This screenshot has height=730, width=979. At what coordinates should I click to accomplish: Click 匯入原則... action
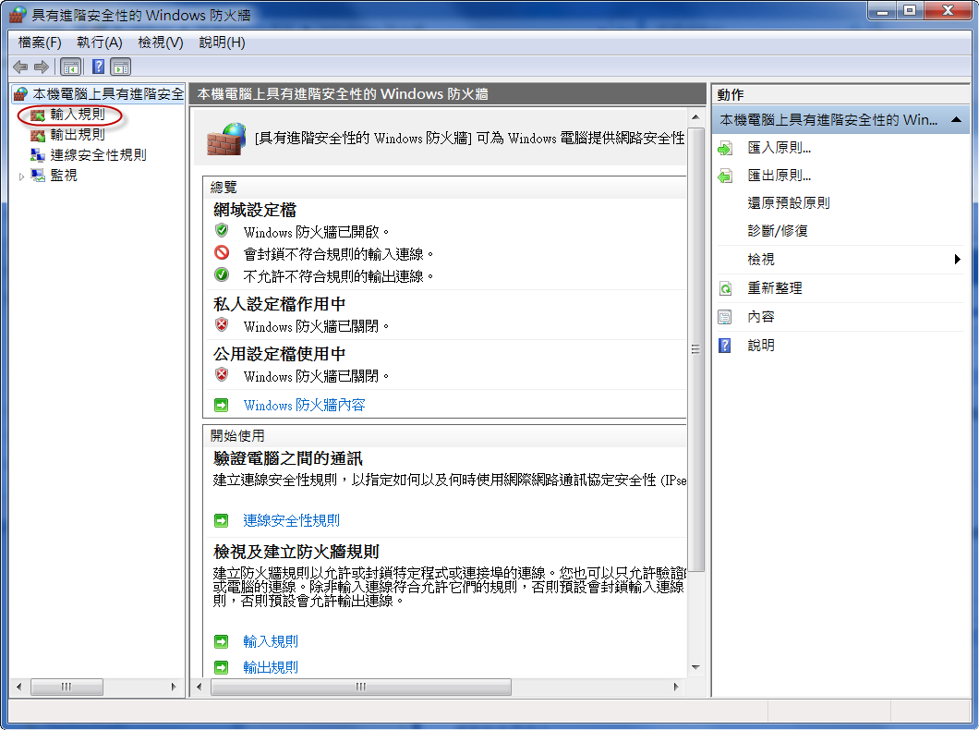[x=780, y=148]
